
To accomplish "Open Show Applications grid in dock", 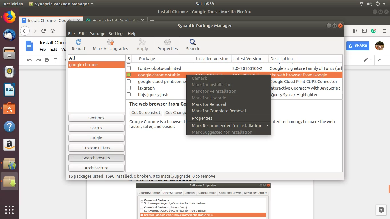I will tap(9, 210).
